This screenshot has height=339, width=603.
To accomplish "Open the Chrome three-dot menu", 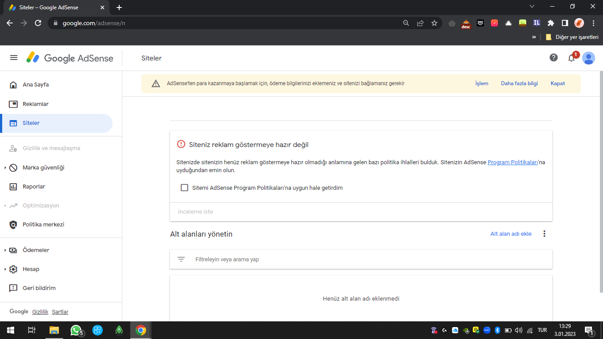I will coord(593,23).
